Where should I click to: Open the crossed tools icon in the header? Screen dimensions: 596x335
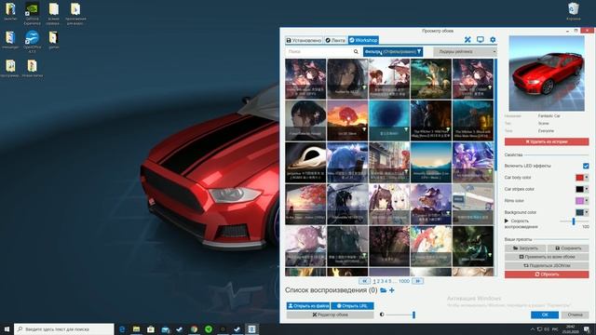coord(467,39)
